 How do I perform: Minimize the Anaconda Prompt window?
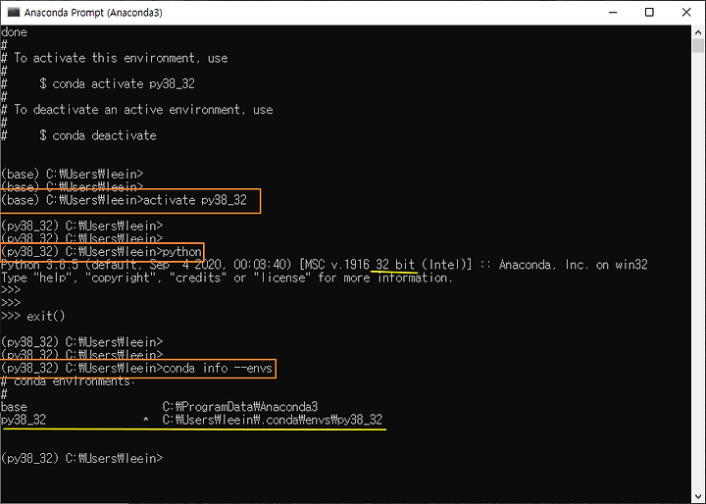point(613,12)
